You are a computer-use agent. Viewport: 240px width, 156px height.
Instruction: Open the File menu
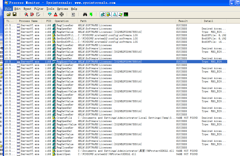click(8, 9)
